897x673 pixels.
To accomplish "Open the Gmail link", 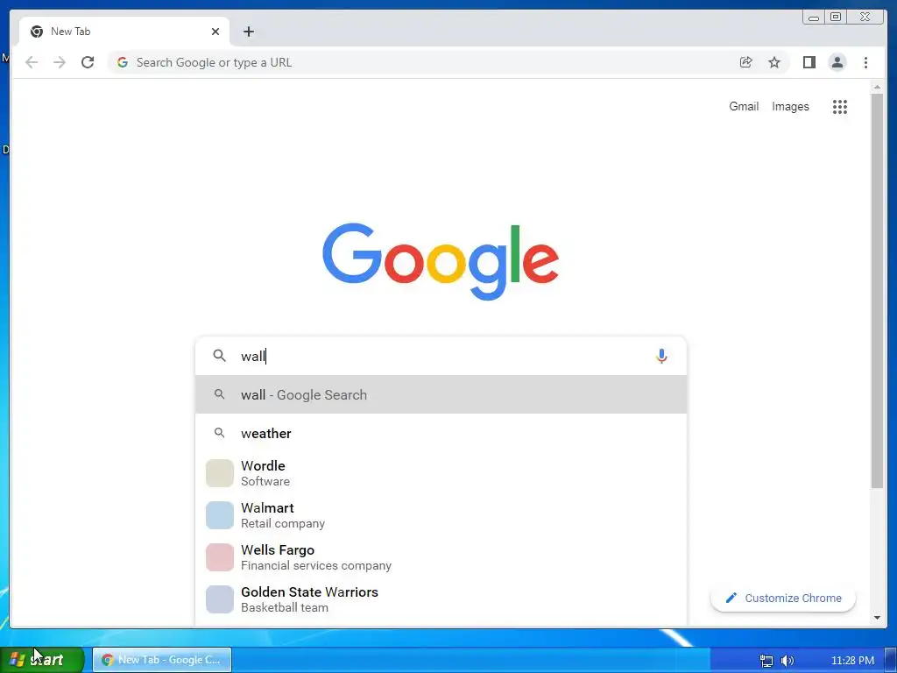I will pyautogui.click(x=744, y=106).
